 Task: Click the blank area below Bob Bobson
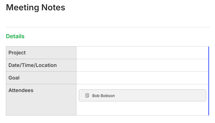tap(142, 108)
